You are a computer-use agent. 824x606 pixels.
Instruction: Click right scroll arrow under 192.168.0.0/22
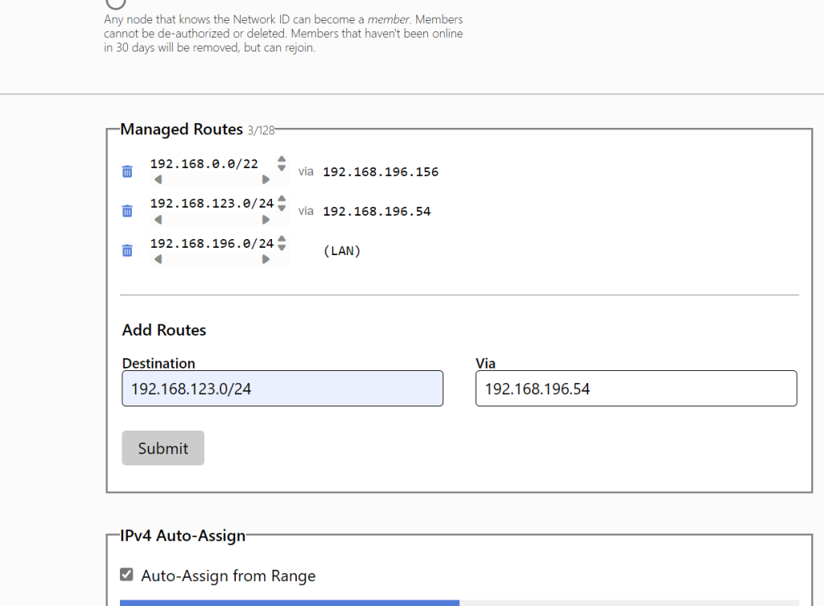coord(266,179)
